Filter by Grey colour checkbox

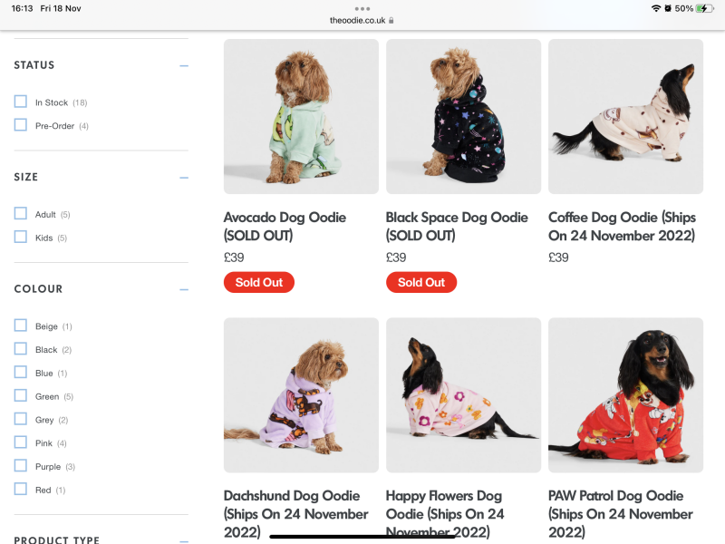pyautogui.click(x=20, y=419)
